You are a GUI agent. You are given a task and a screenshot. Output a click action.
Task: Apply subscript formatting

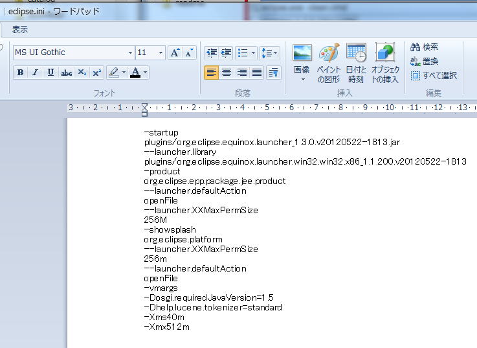[82, 73]
